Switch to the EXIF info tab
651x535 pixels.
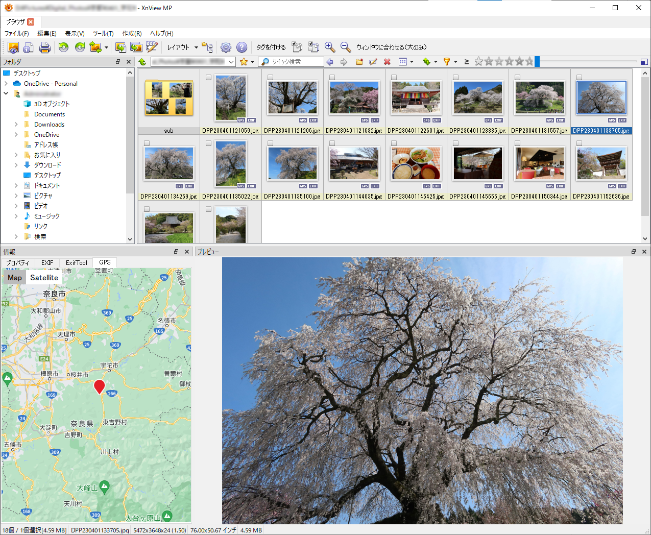coord(47,263)
